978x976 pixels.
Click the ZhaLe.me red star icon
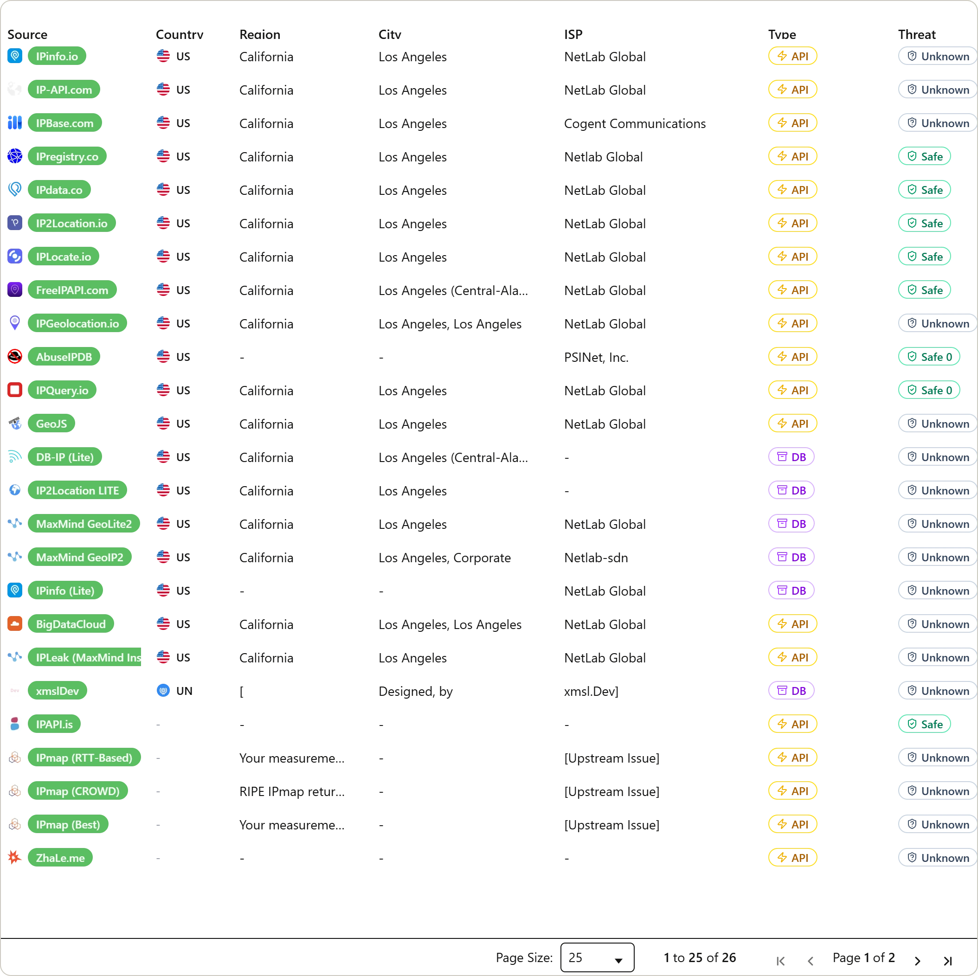tap(15, 858)
